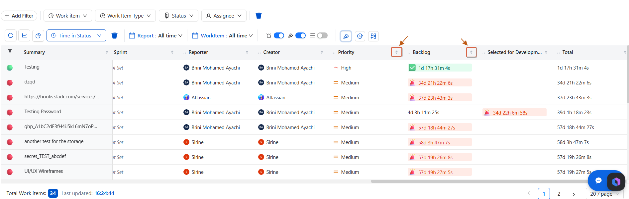The width and height of the screenshot is (629, 199).
Task: Sort by the Priority column arrows
Action: pos(396,52)
